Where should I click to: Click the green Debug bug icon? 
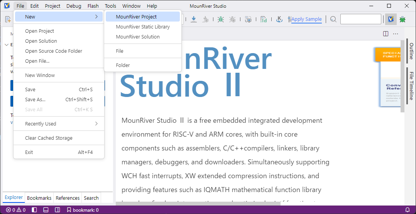click(220, 19)
